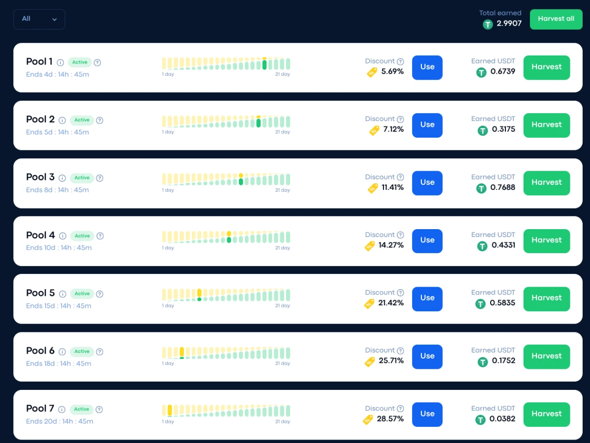Click the discount tag icon in Pool 5
Screen dimensions: 590x443
(369, 303)
